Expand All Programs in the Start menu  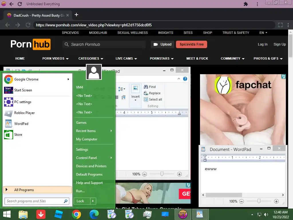[x=37, y=190]
